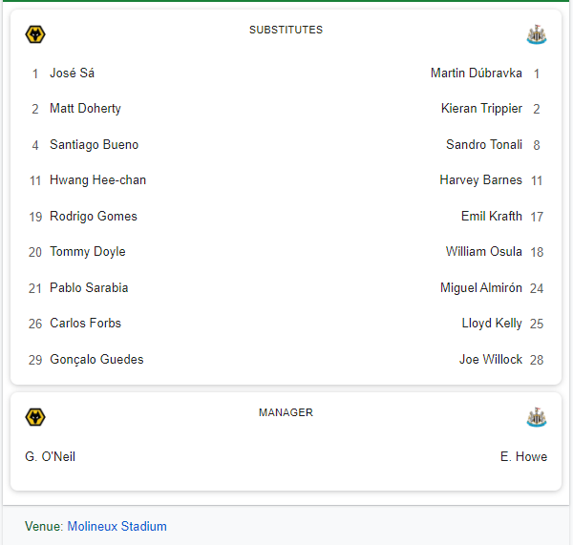573x545 pixels.
Task: Select manager E. Howe
Action: (523, 456)
